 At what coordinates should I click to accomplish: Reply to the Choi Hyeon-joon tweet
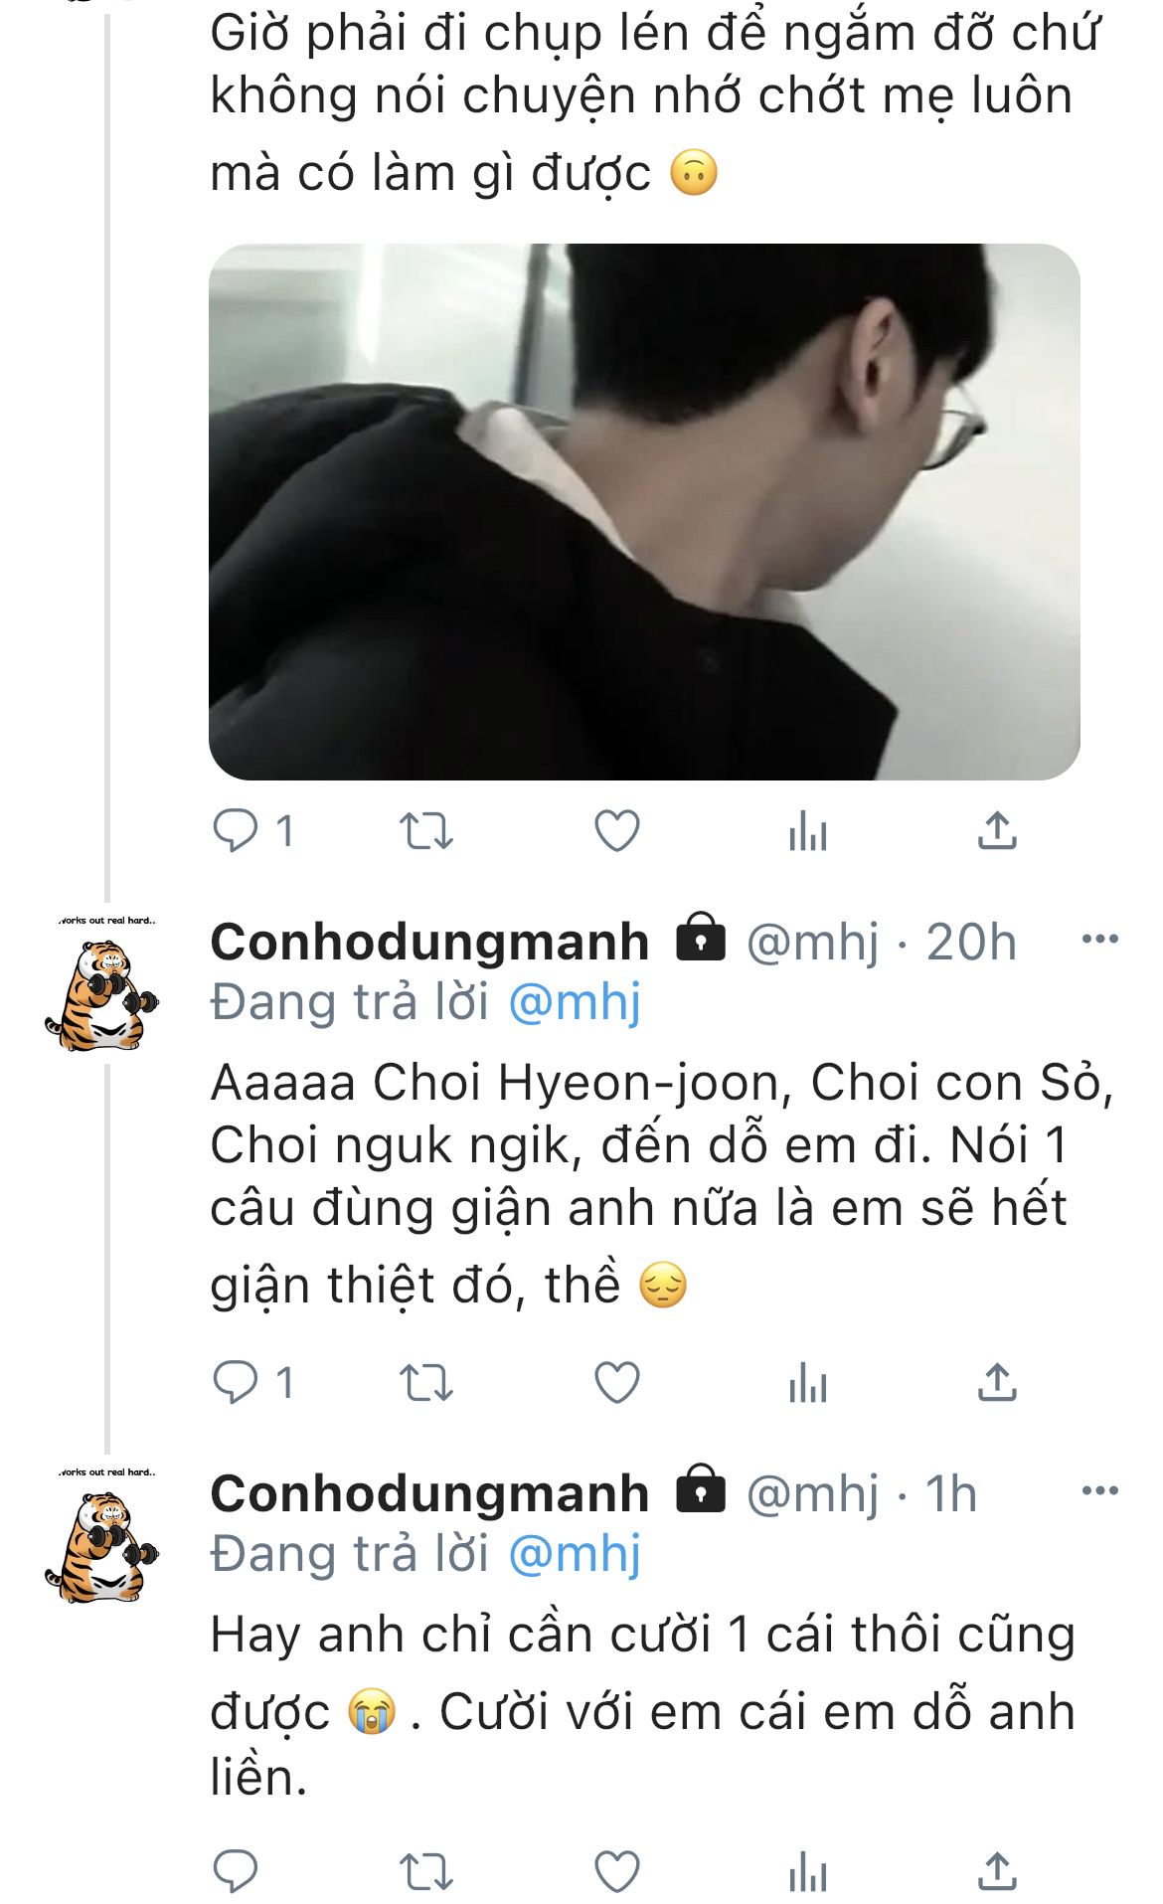[x=237, y=1382]
